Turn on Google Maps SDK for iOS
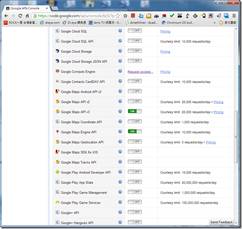242x229 pixels. [135, 152]
